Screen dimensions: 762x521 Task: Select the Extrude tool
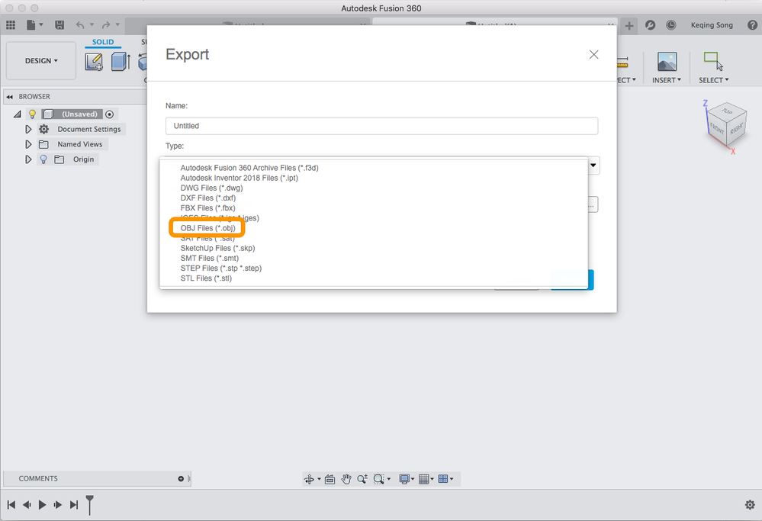click(x=121, y=62)
